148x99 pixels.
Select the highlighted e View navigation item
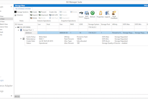coord(7,19)
